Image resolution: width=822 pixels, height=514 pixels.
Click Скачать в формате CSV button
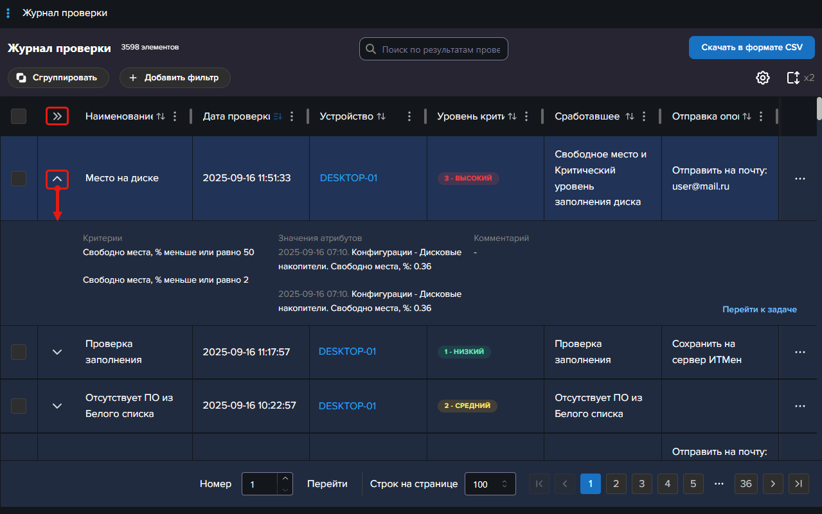751,48
